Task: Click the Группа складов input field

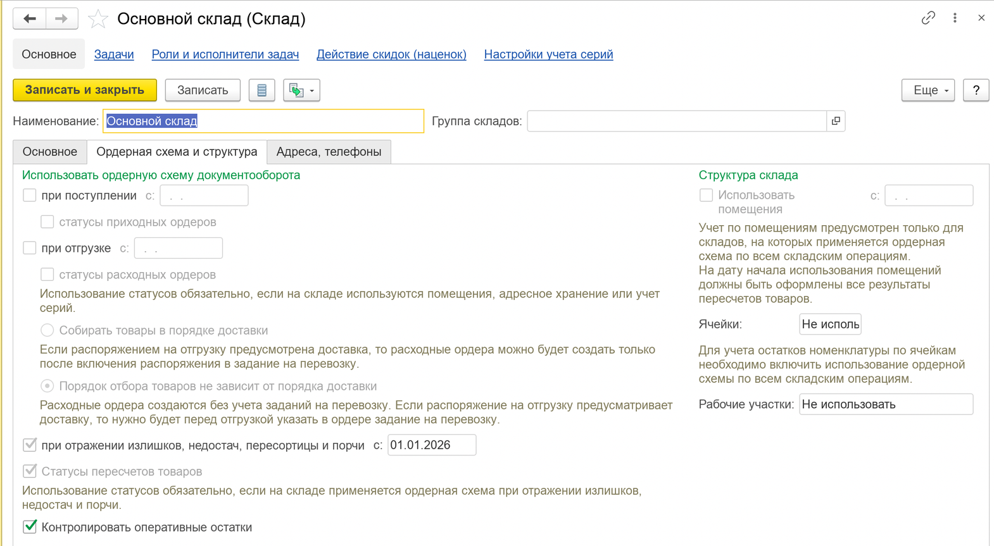Action: pyautogui.click(x=677, y=121)
